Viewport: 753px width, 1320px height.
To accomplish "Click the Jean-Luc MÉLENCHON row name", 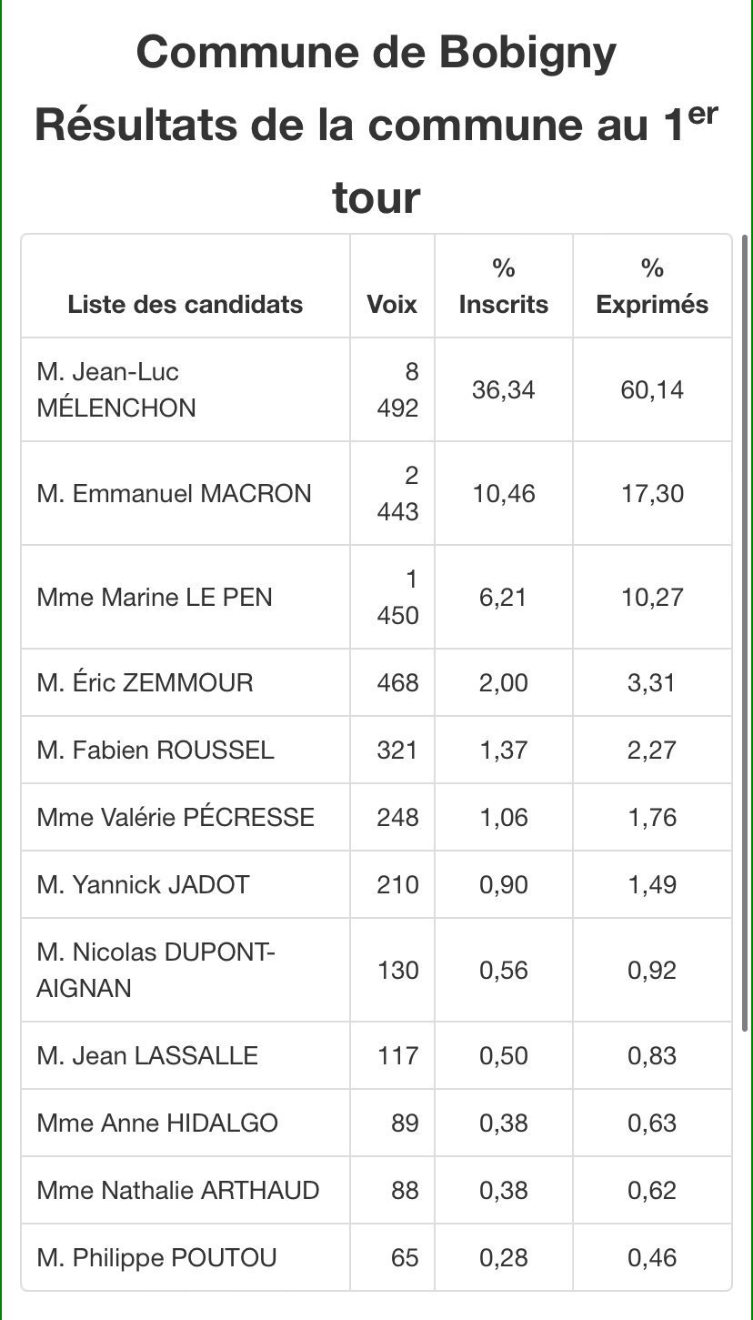I will pos(116,389).
